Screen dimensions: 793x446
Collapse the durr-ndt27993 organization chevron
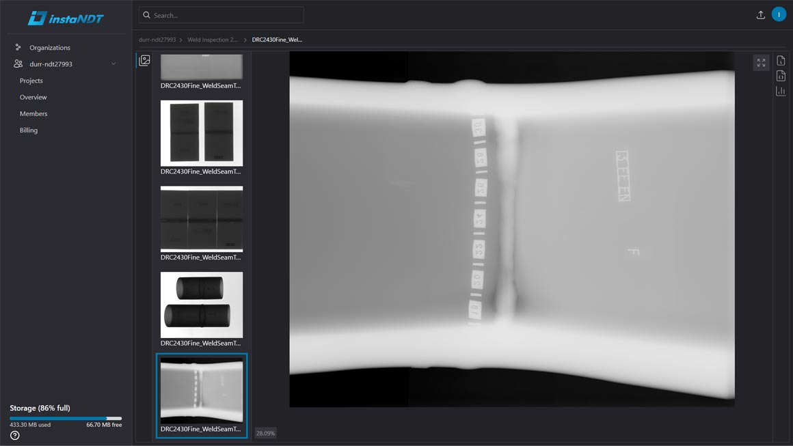point(113,64)
